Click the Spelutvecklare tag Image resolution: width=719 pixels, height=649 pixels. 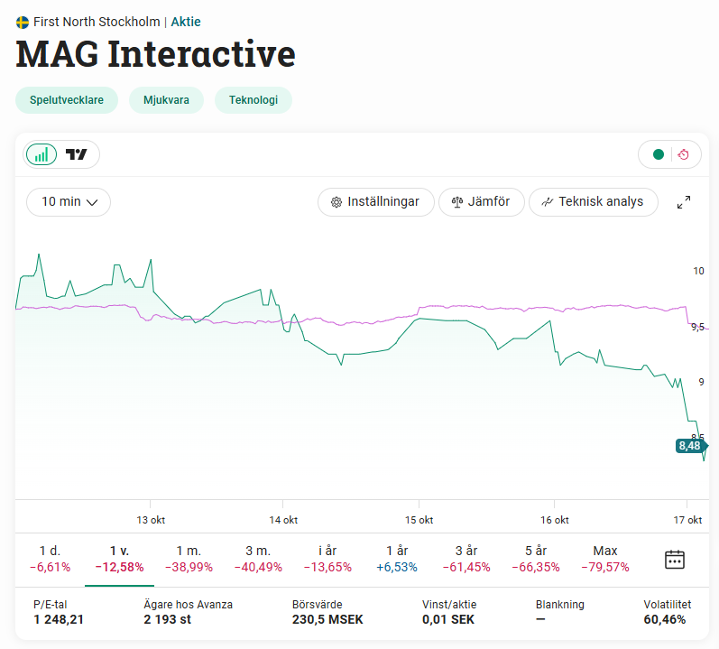coord(67,100)
